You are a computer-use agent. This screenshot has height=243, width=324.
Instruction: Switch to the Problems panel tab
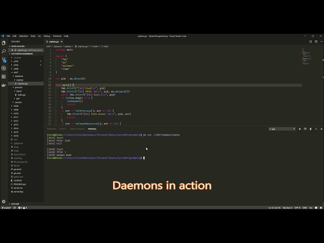tap(52, 129)
